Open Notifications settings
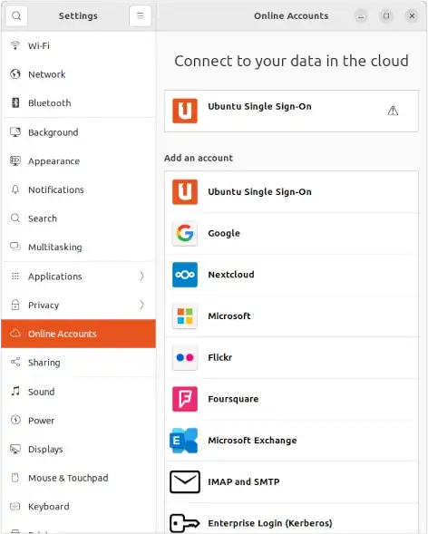The width and height of the screenshot is (428, 534). (x=79, y=189)
